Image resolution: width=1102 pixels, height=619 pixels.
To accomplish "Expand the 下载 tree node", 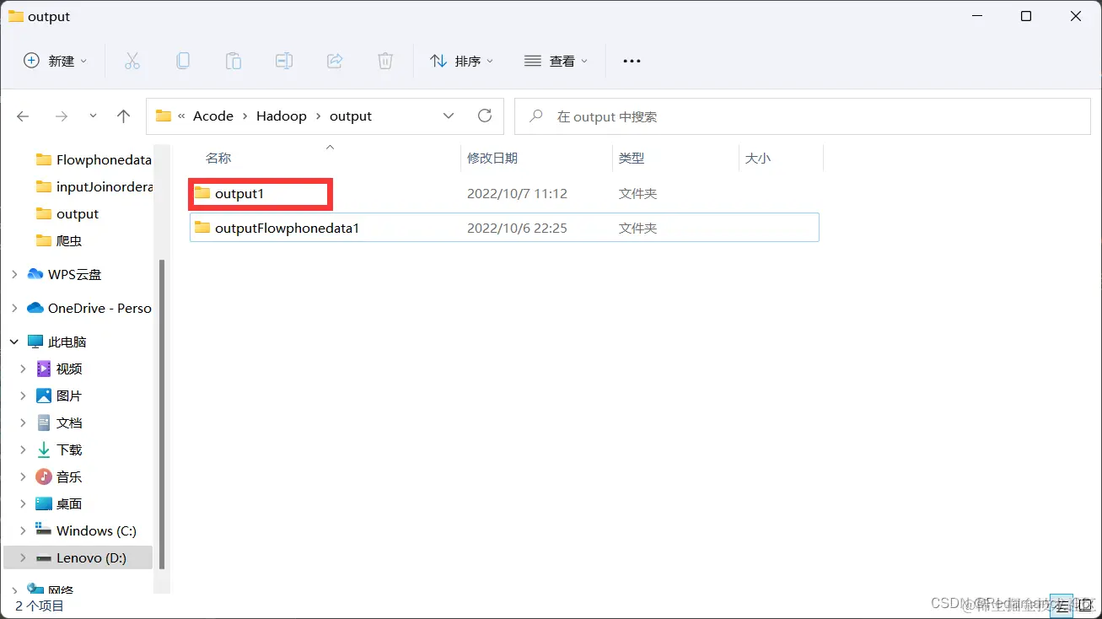I will (x=24, y=450).
